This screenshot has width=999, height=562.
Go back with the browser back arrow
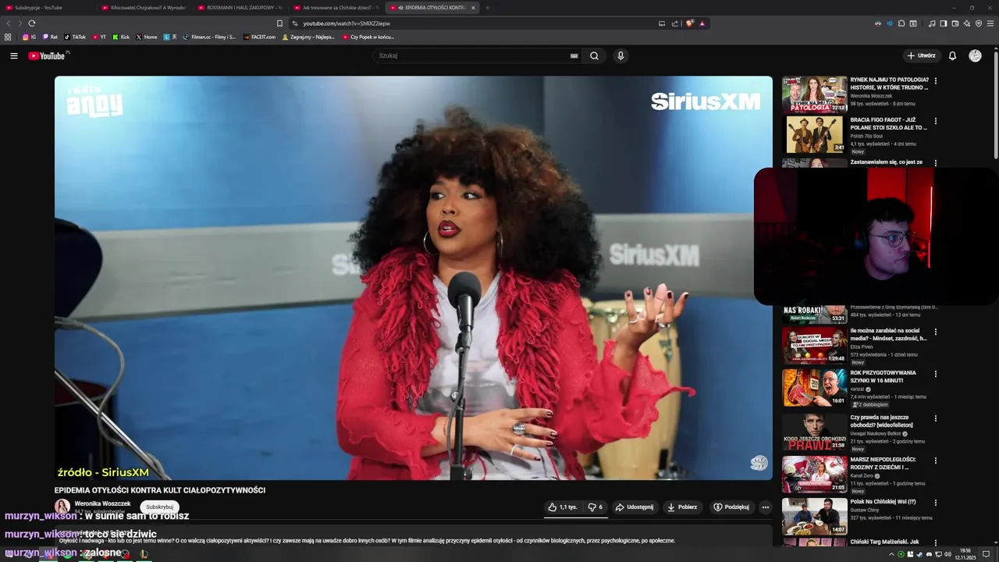click(x=9, y=23)
